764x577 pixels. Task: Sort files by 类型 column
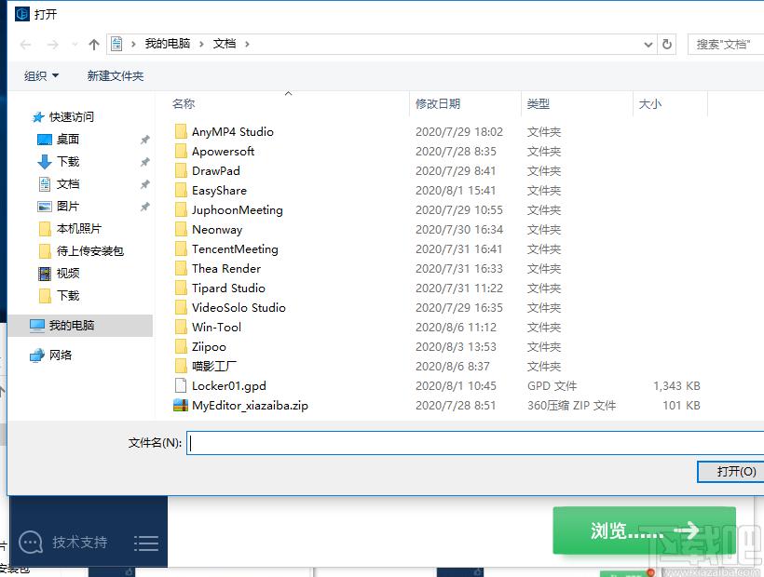(x=539, y=103)
